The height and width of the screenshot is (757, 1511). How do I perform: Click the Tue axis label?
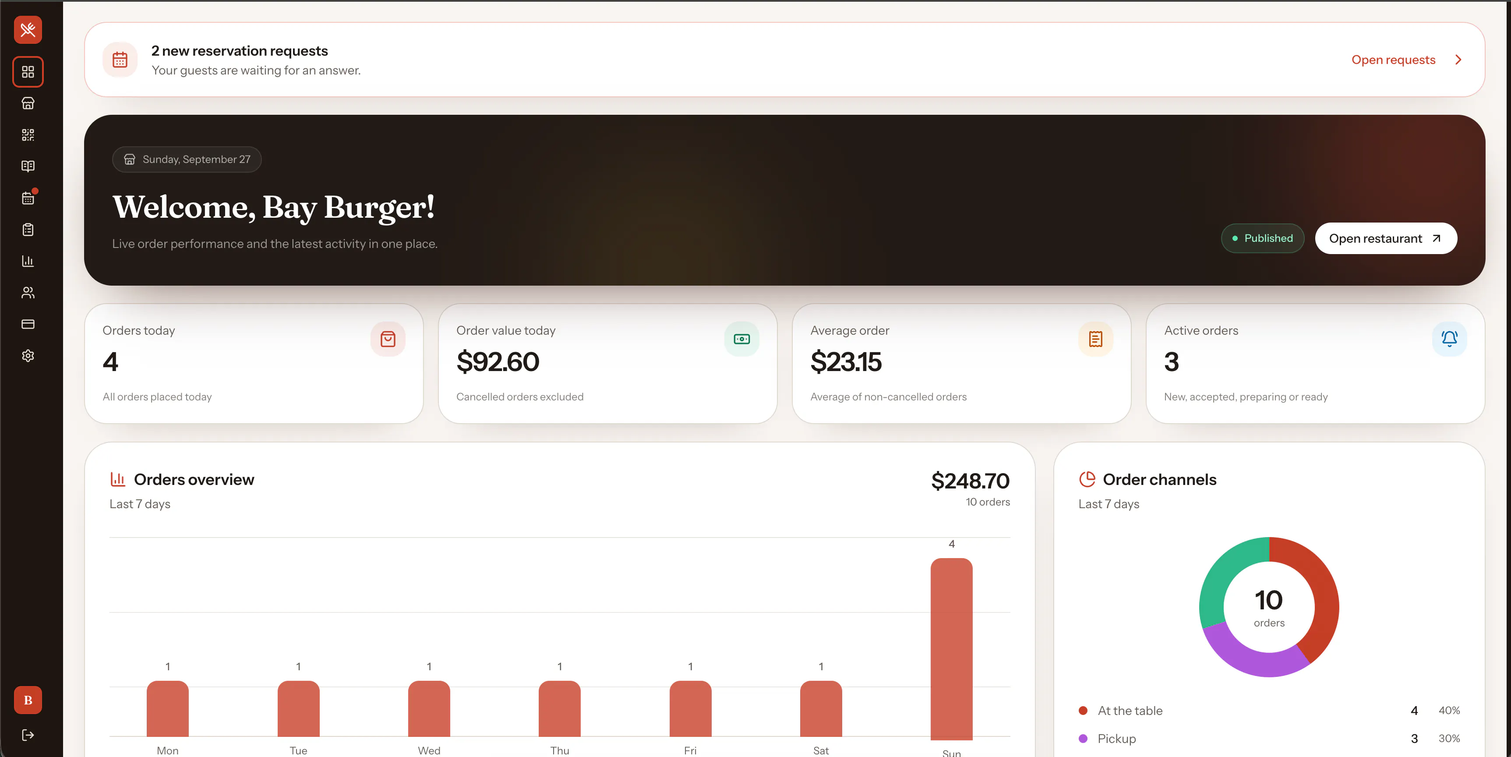click(298, 750)
